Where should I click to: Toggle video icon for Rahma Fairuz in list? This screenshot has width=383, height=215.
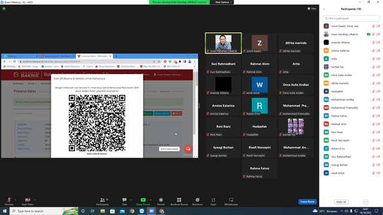378,116
